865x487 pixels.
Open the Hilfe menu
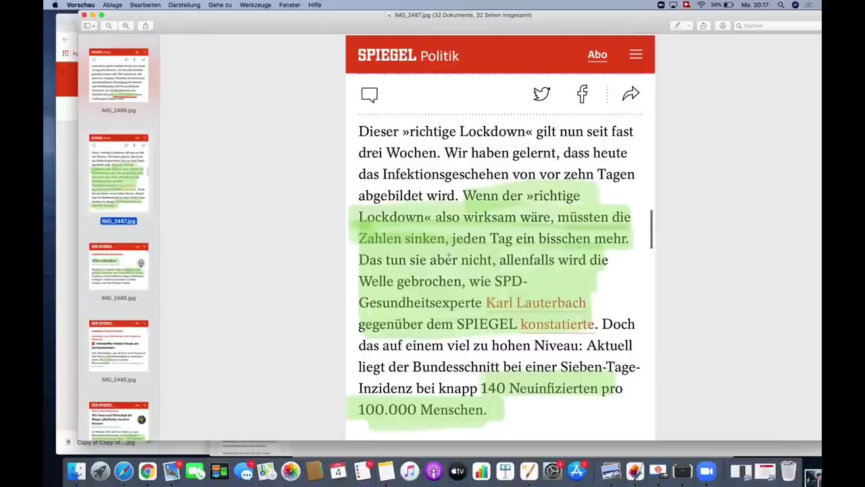click(x=315, y=5)
